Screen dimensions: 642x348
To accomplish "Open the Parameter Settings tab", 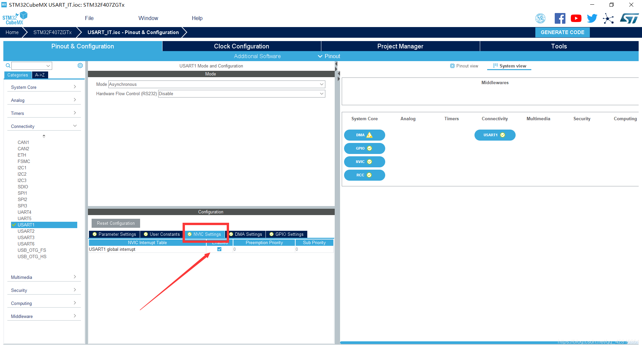I will (x=114, y=234).
